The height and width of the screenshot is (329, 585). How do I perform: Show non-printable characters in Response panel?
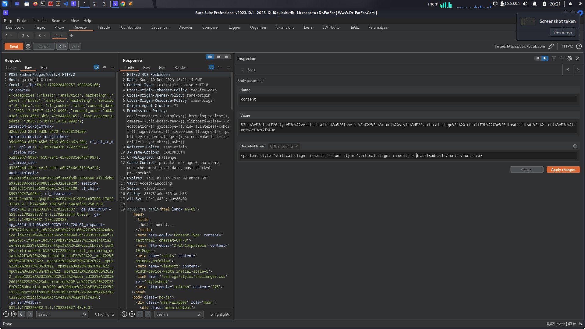(220, 67)
